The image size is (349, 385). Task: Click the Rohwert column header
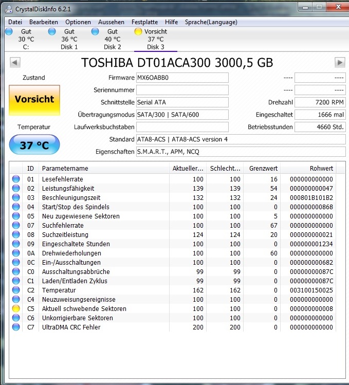point(308,169)
